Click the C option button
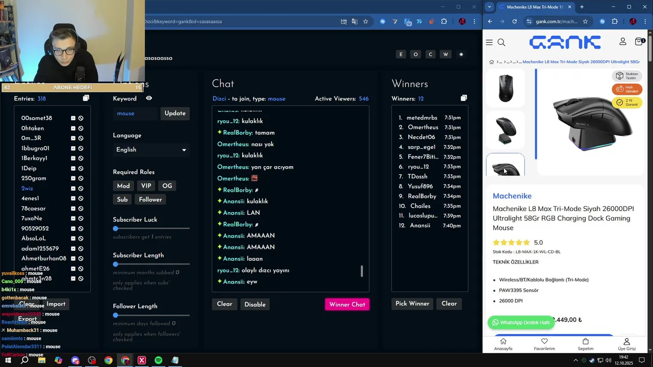653x367 pixels. 431,55
